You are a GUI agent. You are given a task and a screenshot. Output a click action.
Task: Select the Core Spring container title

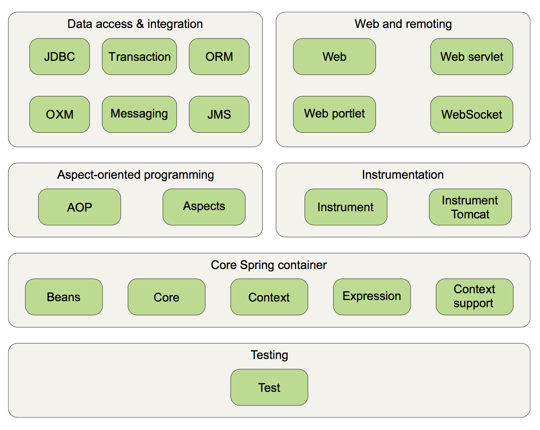(268, 265)
